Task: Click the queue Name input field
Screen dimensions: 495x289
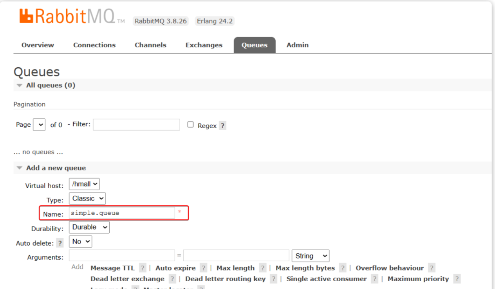Action: (122, 213)
